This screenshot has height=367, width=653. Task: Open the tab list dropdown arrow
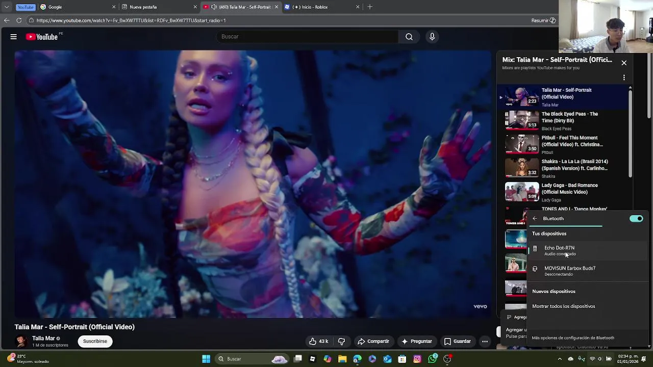[x=7, y=7]
